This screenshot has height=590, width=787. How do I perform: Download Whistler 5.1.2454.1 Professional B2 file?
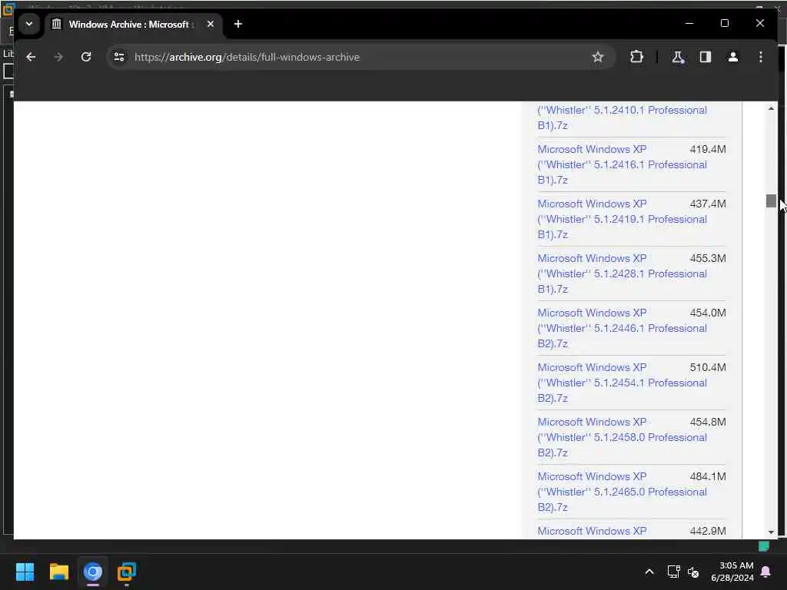[x=622, y=383]
